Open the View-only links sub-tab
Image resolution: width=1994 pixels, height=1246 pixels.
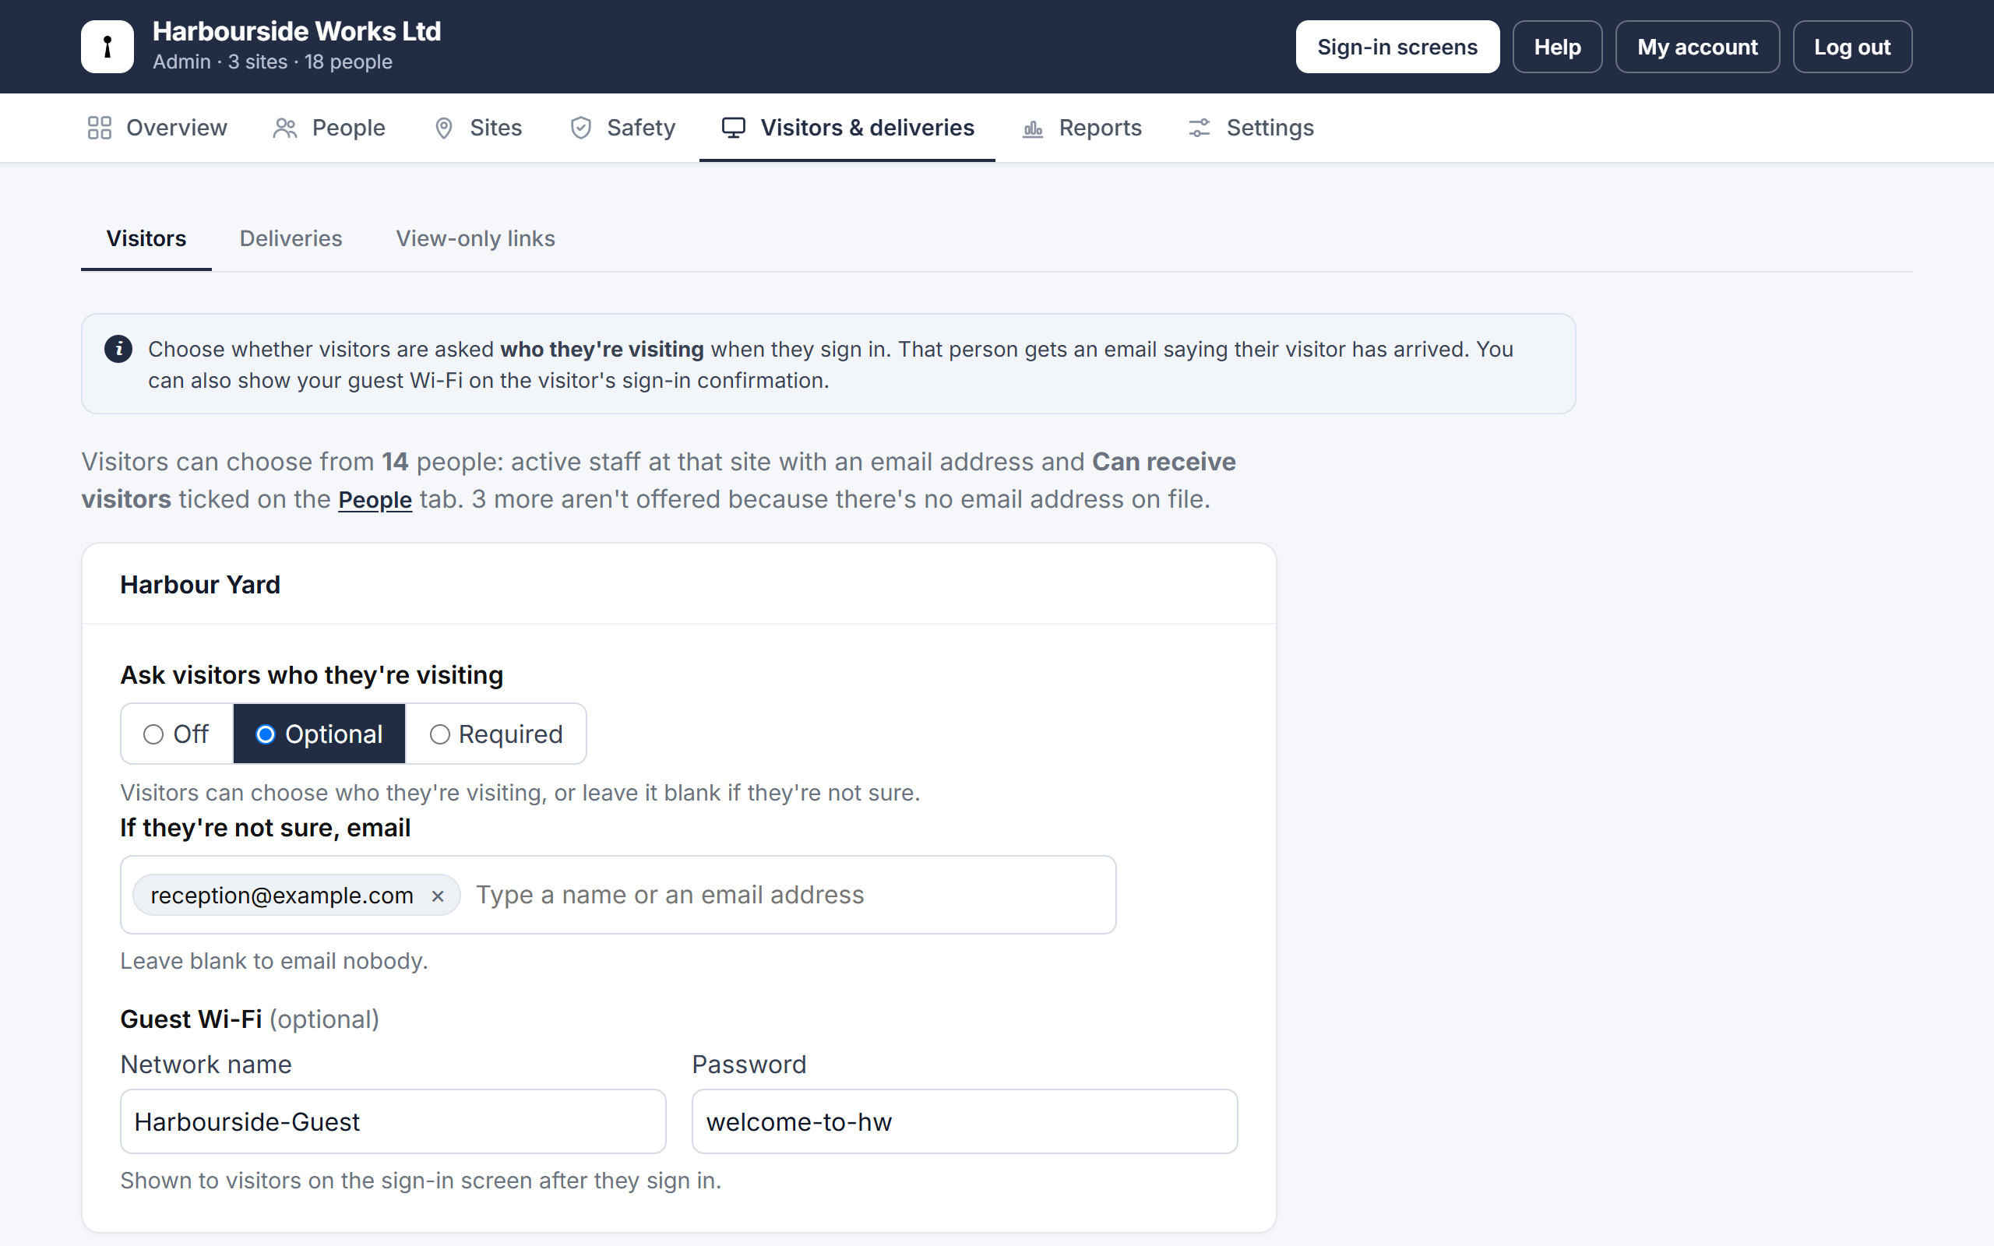pos(475,239)
